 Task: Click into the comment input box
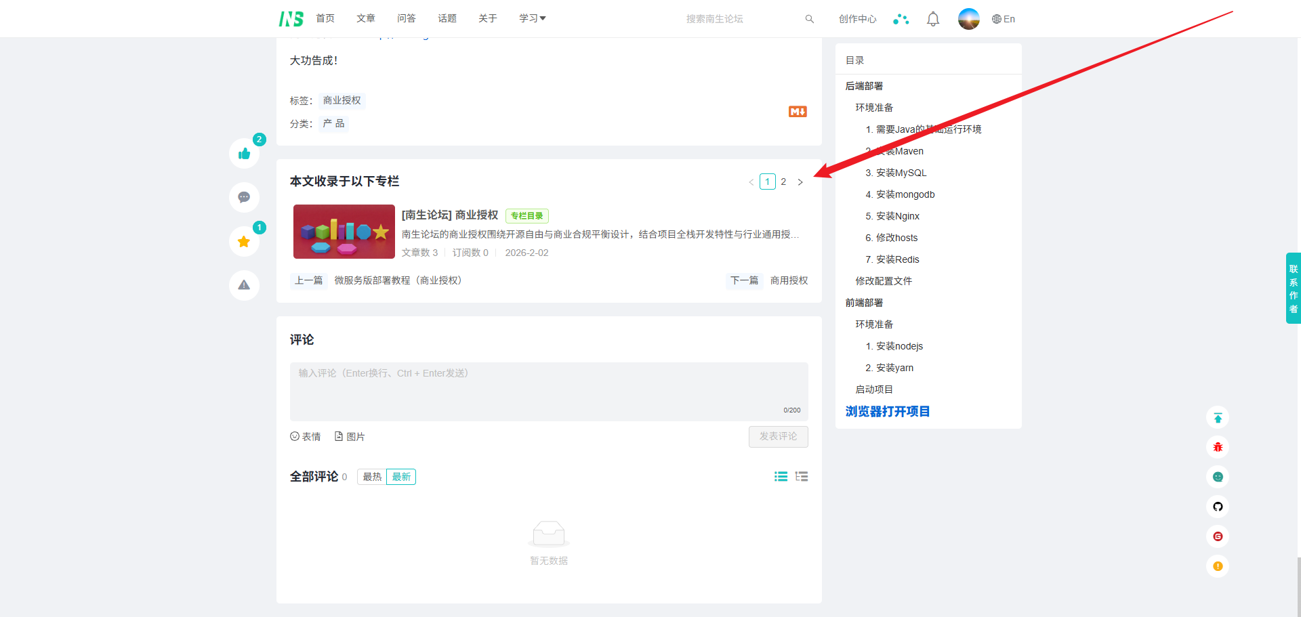[549, 391]
